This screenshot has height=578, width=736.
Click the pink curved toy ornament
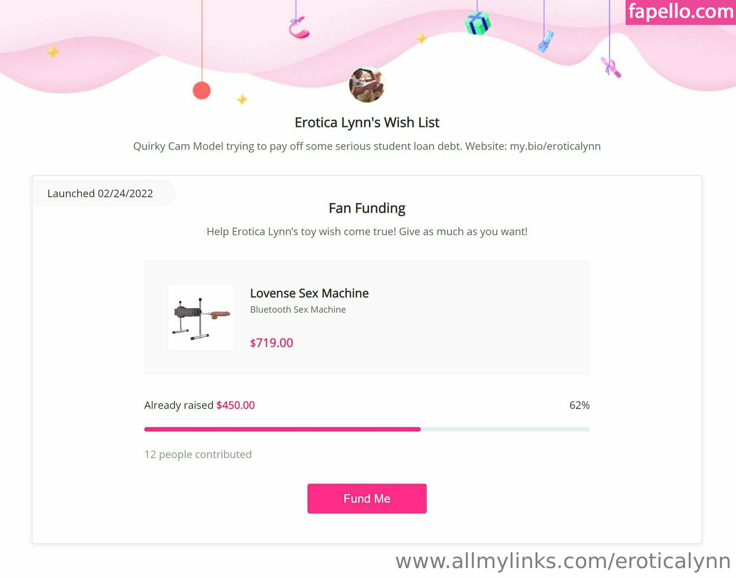pos(299,28)
